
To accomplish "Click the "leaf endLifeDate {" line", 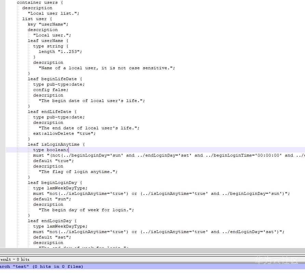I will 52,112.
